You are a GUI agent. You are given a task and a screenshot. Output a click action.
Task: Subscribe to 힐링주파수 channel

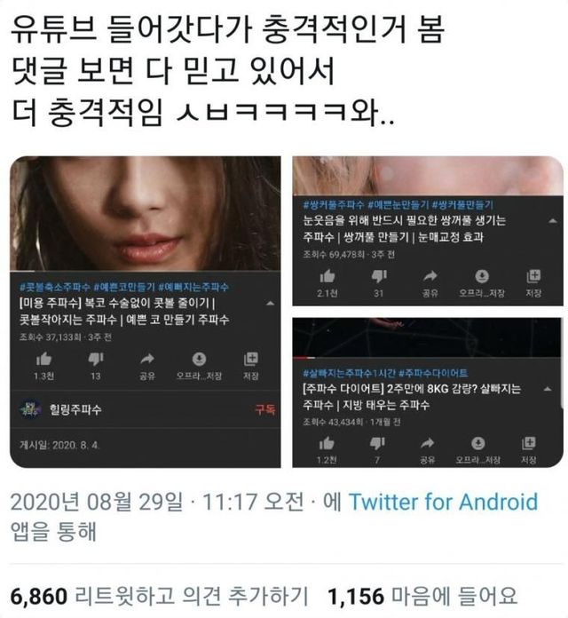click(265, 409)
